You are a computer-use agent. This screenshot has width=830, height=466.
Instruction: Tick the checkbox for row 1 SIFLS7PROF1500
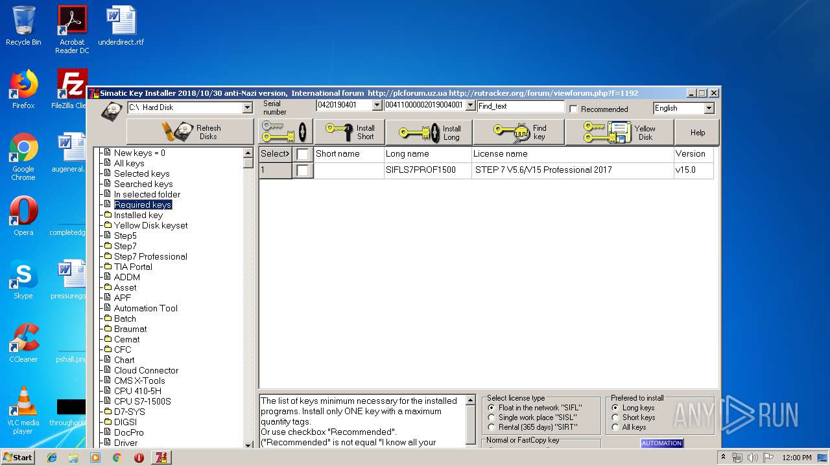coord(302,170)
